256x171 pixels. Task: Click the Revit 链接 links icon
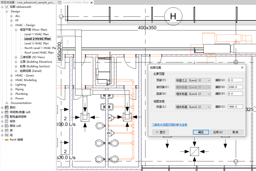[6, 140]
